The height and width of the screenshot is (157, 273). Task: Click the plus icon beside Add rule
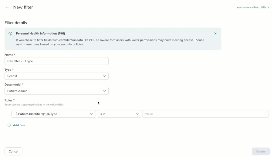(9, 125)
